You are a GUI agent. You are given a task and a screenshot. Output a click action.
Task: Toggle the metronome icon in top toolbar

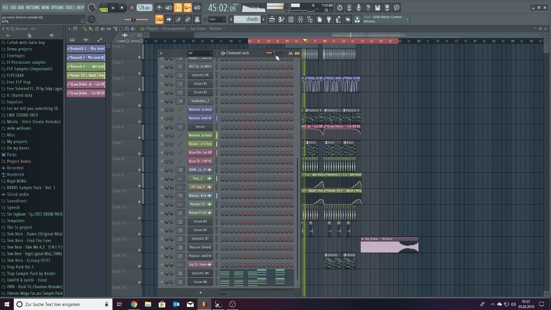pyautogui.click(x=159, y=8)
